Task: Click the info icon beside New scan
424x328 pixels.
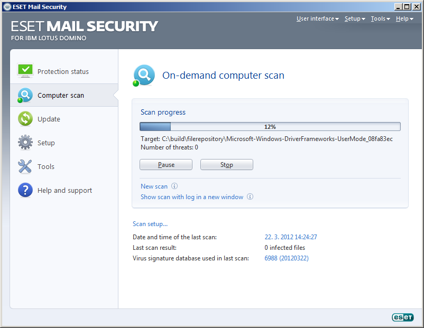Action: click(x=174, y=186)
